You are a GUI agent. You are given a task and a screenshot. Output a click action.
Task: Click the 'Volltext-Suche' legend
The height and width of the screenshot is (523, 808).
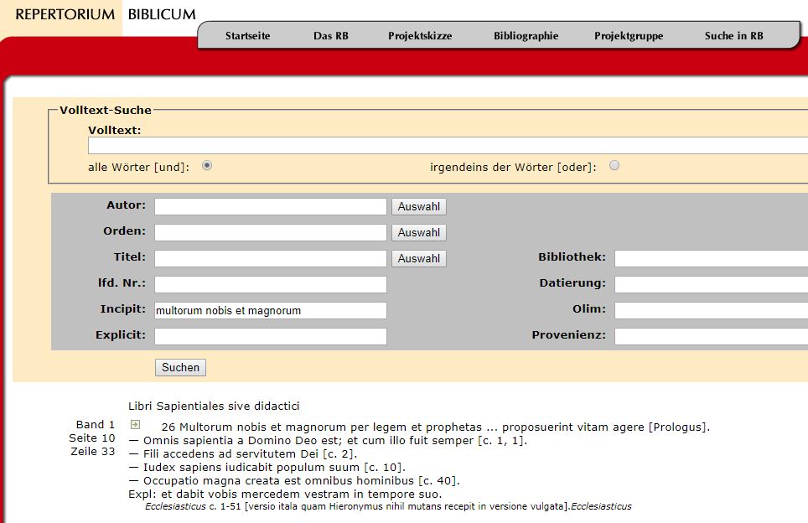point(105,111)
